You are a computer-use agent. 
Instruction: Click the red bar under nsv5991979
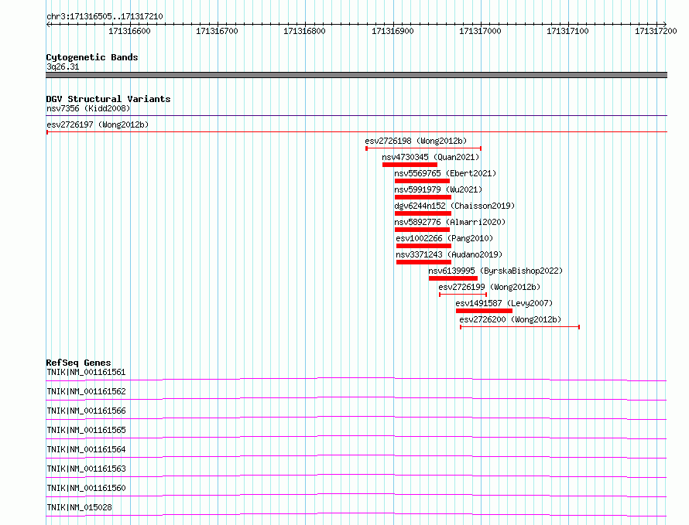(423, 197)
